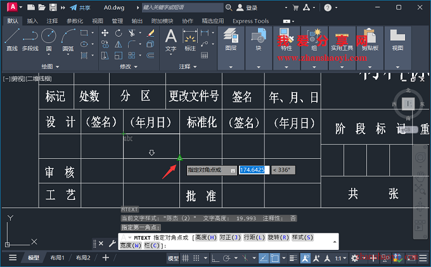Toggle the drawing grid display

(x=186, y=258)
